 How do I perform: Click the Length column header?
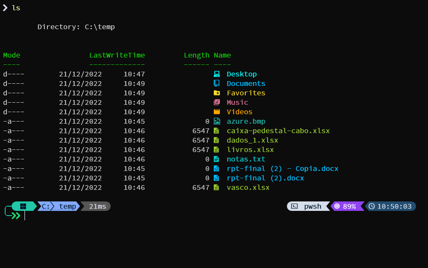197,55
